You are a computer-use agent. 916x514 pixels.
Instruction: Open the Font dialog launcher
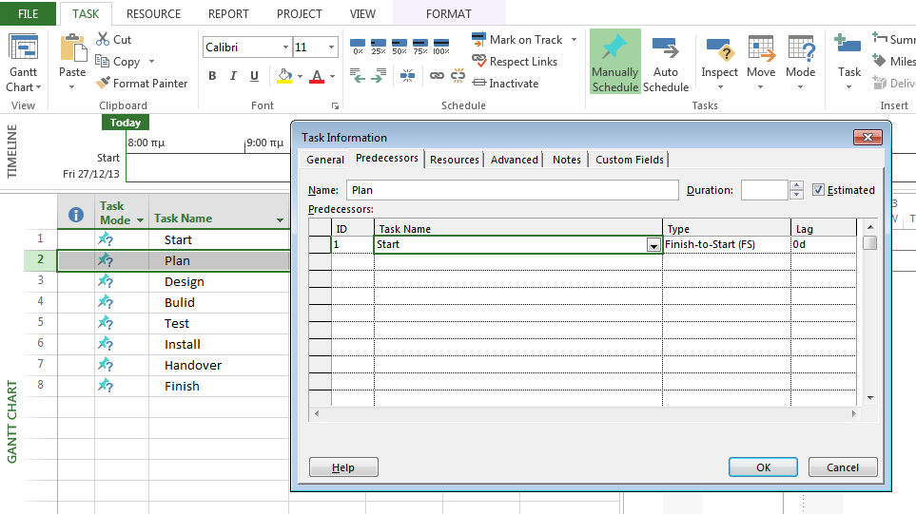pyautogui.click(x=336, y=106)
